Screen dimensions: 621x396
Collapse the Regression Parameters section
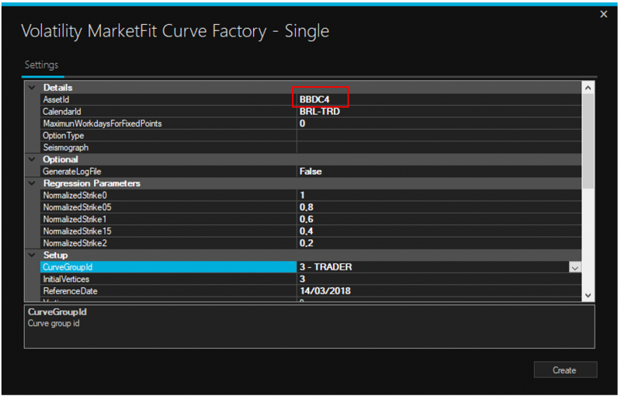pyautogui.click(x=31, y=183)
